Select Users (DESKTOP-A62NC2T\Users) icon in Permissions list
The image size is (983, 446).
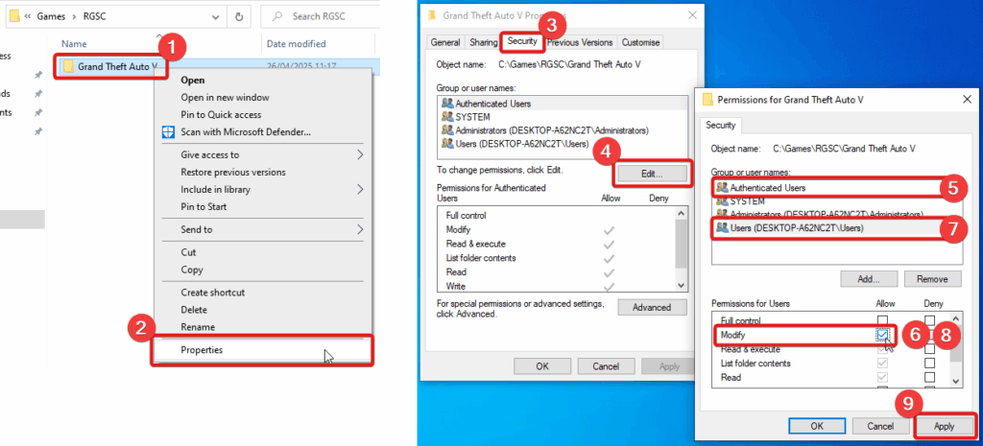[722, 228]
